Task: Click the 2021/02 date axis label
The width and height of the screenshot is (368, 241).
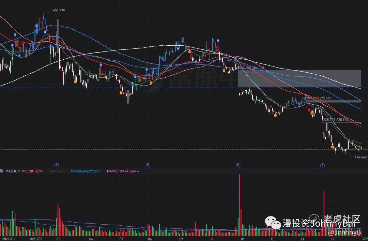Action: tap(36, 239)
